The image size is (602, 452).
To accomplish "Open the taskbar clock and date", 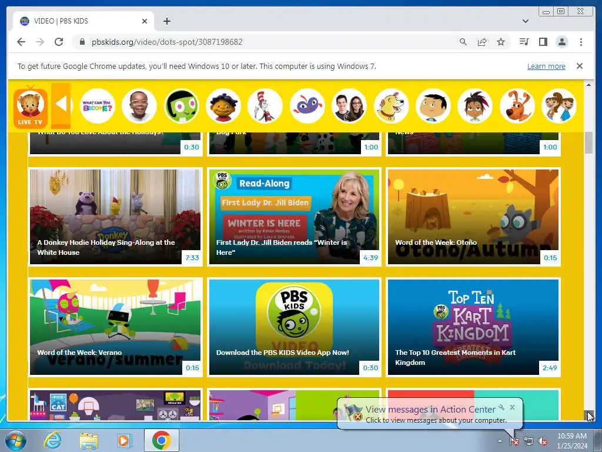I will (x=571, y=441).
